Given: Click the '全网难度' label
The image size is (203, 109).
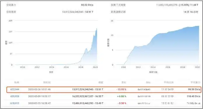Looking at the screenshot, I should (x=11, y=12).
